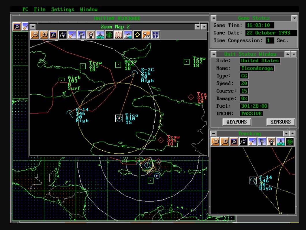Viewport: 306px width, 230px height.
Task: Open air operations aircraft icon in Zoom Map 2
Action: [128, 35]
